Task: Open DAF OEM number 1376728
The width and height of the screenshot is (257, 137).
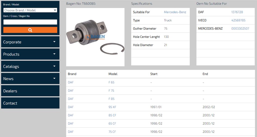Action: tap(237, 12)
